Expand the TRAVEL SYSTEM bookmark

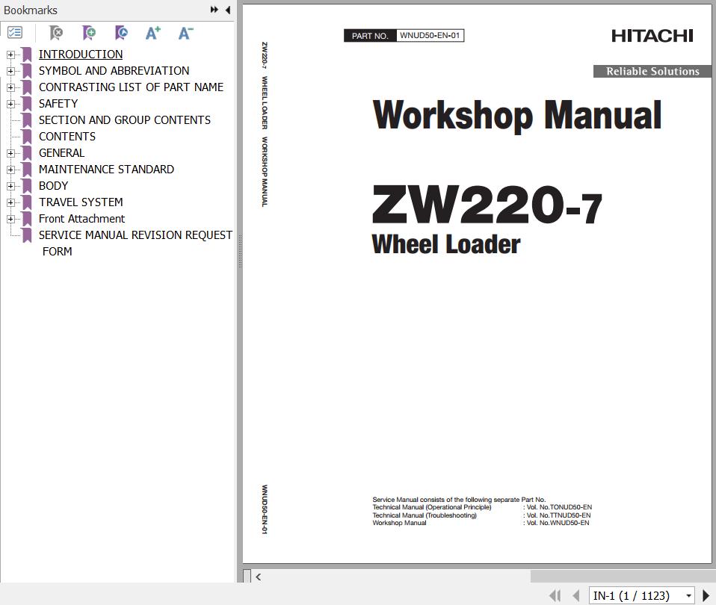point(10,202)
